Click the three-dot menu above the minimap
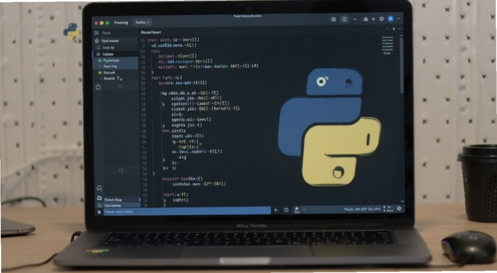Screen dimensions: 497x273 click(399, 29)
